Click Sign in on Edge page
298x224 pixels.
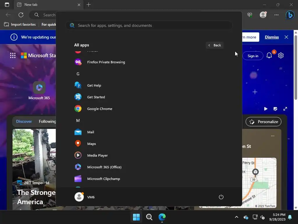tap(253, 56)
